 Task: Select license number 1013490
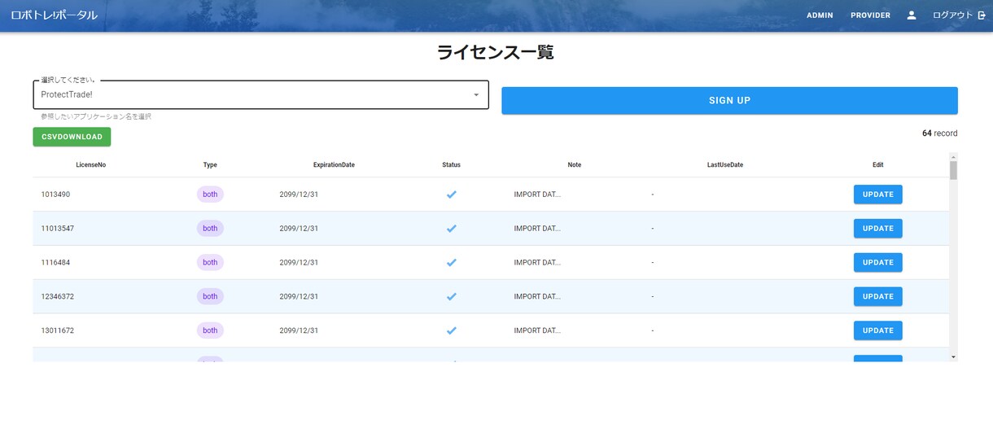coord(55,195)
